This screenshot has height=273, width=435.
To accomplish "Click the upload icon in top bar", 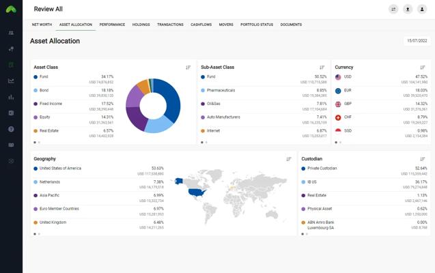I will tap(408, 9).
